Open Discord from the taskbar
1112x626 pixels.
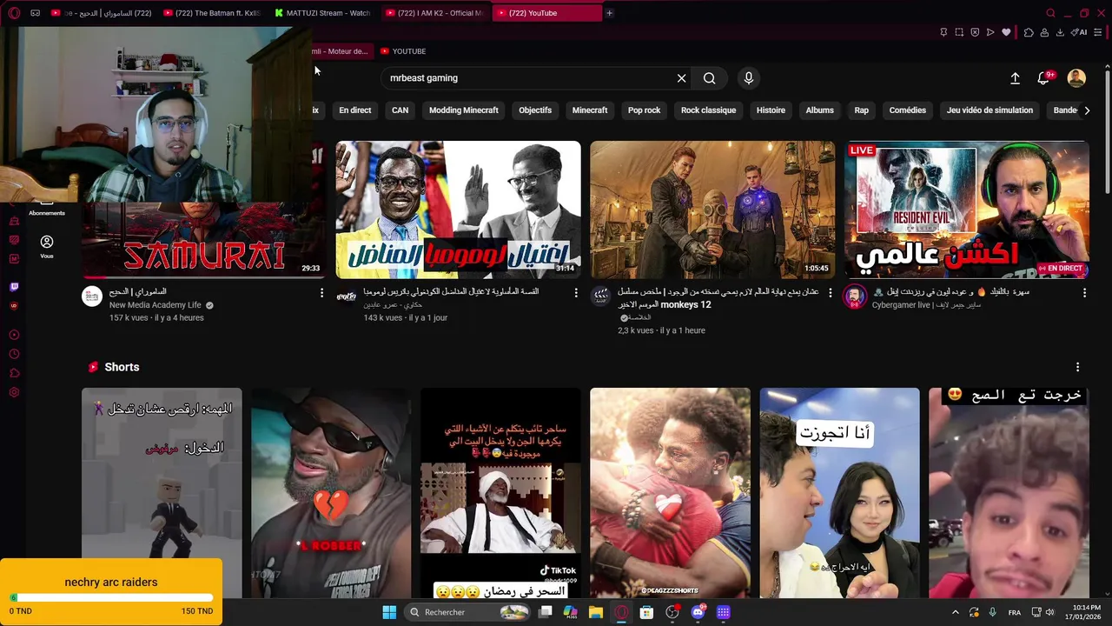tap(698, 612)
